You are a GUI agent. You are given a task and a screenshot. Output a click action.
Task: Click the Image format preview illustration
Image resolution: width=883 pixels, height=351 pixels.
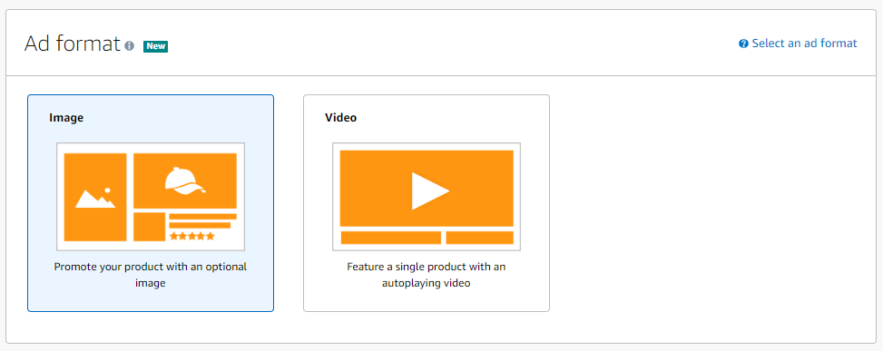(151, 197)
